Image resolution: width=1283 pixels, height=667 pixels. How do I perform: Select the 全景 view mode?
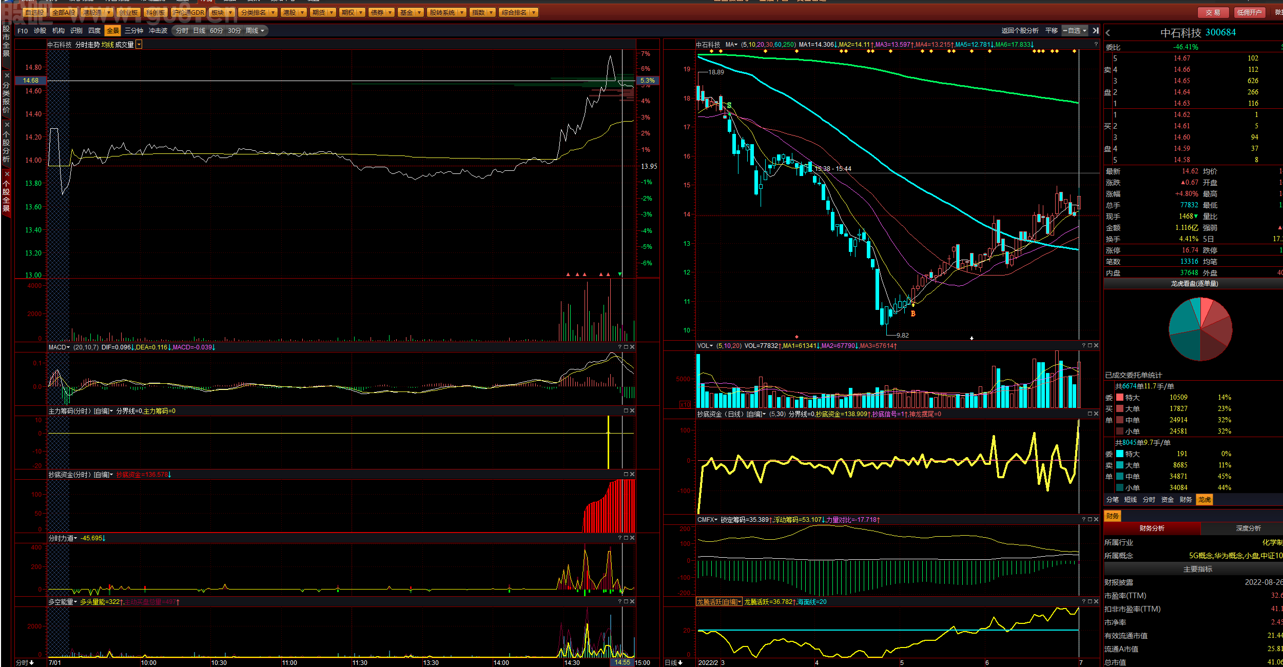click(113, 31)
